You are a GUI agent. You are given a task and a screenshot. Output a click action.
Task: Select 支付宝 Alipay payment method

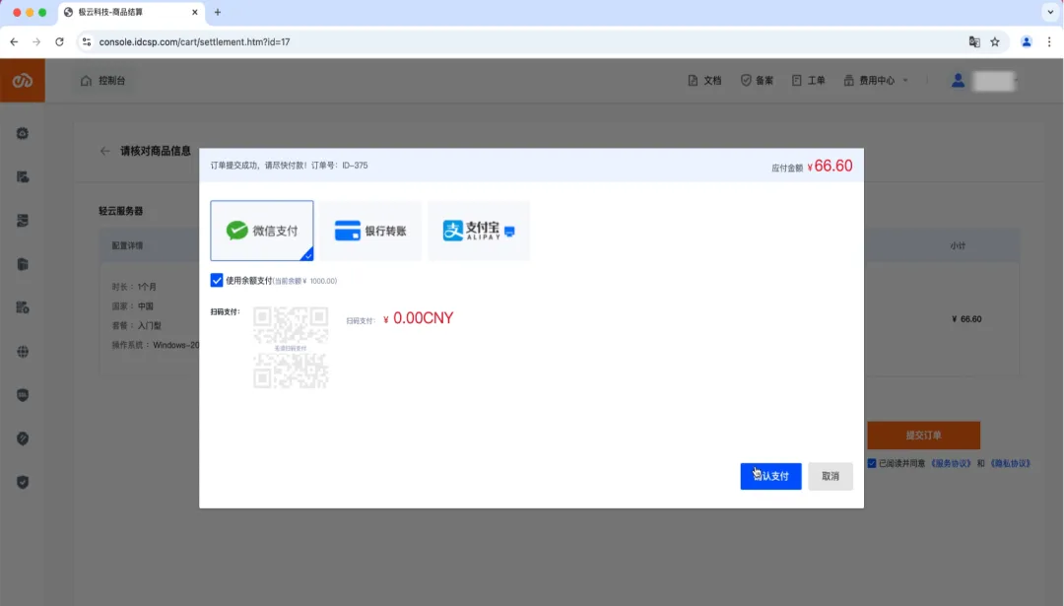tap(479, 231)
